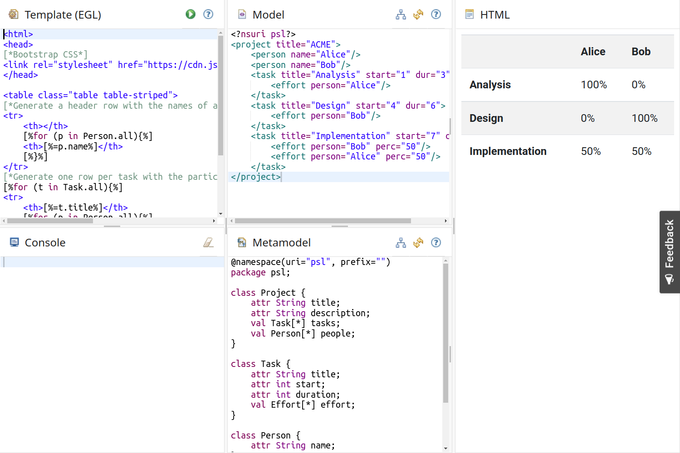Click the Model panel's orange arrows icon

point(418,14)
